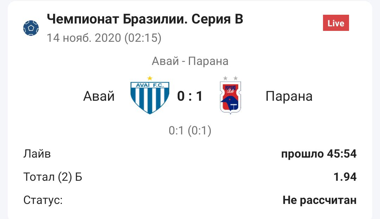Screen dimensions: 380x219
Task: Click the Статус: label
Action: 43,200
